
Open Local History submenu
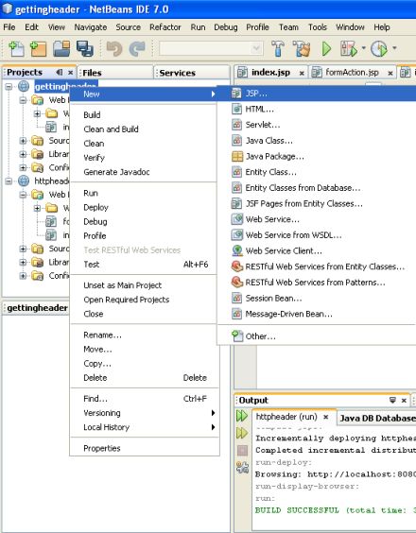click(x=145, y=427)
